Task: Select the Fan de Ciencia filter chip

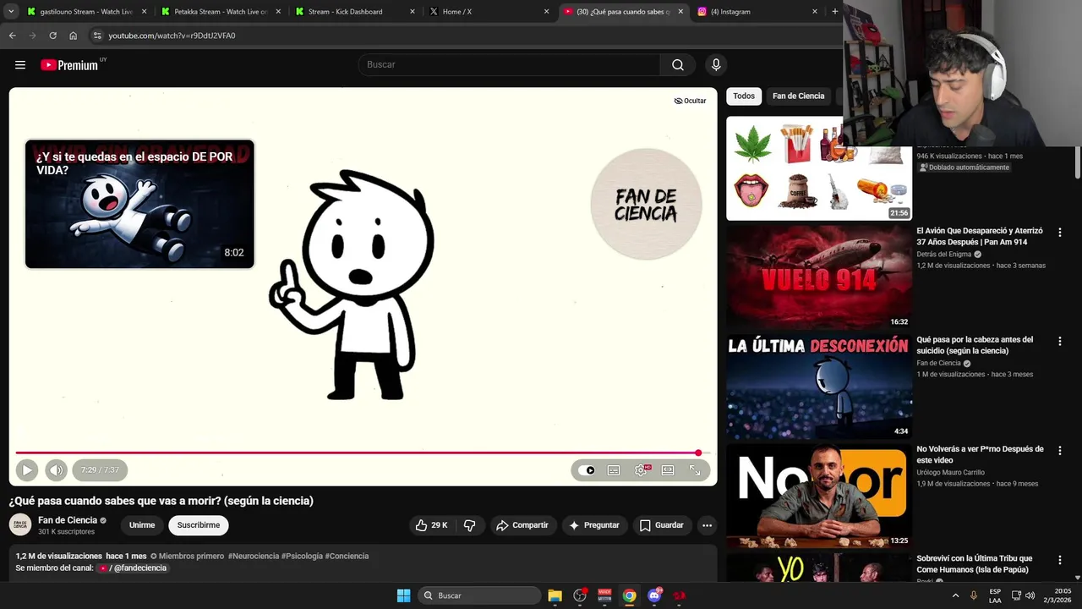Action: (x=798, y=96)
